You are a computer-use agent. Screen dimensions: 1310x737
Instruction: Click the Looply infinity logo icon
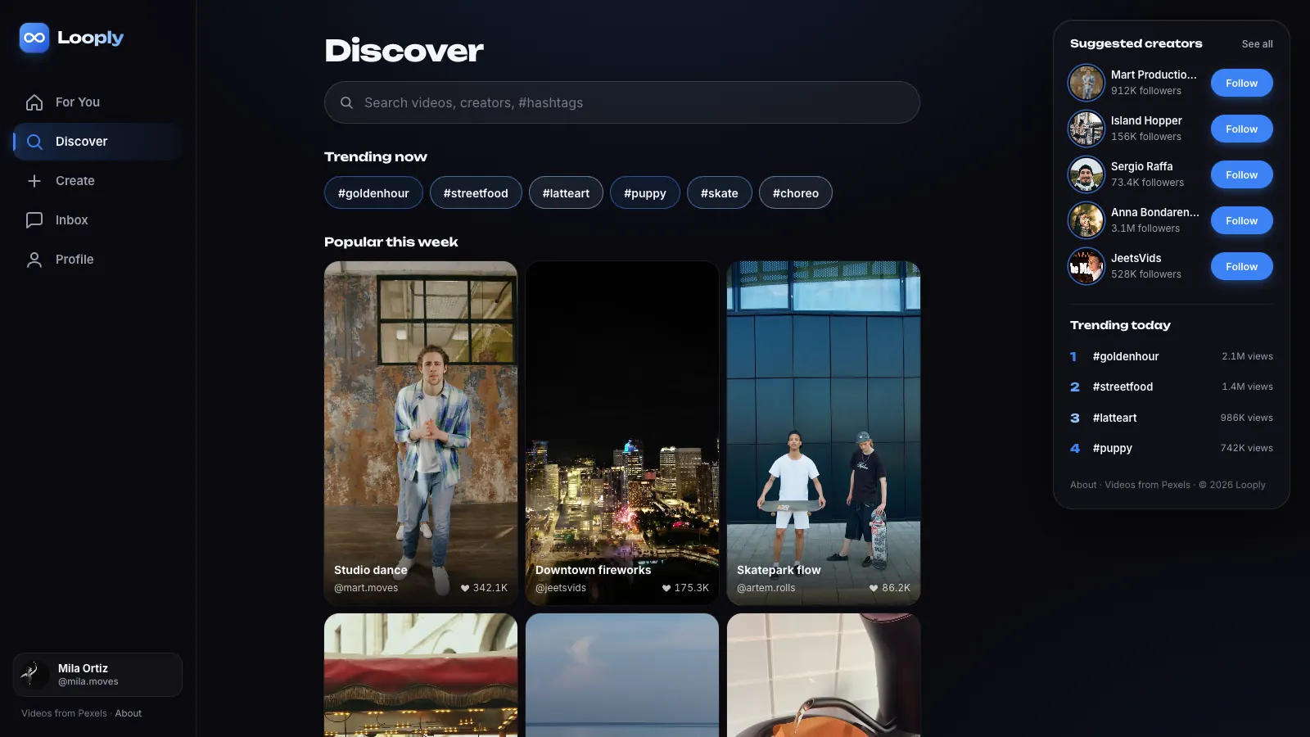click(34, 38)
